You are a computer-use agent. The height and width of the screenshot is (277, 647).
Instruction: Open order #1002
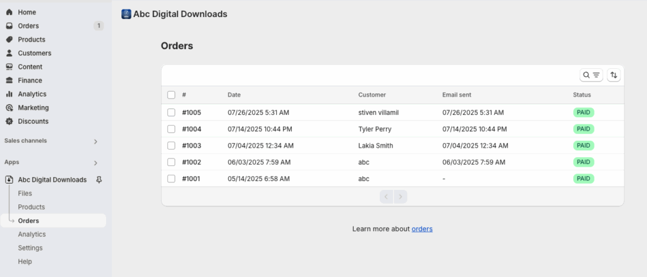[191, 162]
